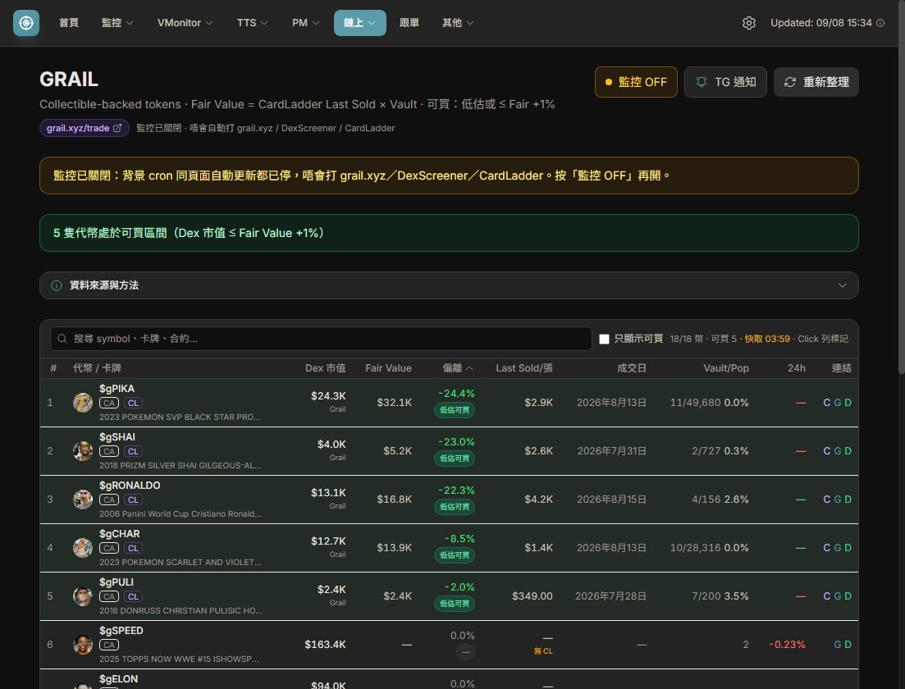Click $163.4K Dex value for $gSPEED
This screenshot has height=689, width=905.
(x=325, y=645)
